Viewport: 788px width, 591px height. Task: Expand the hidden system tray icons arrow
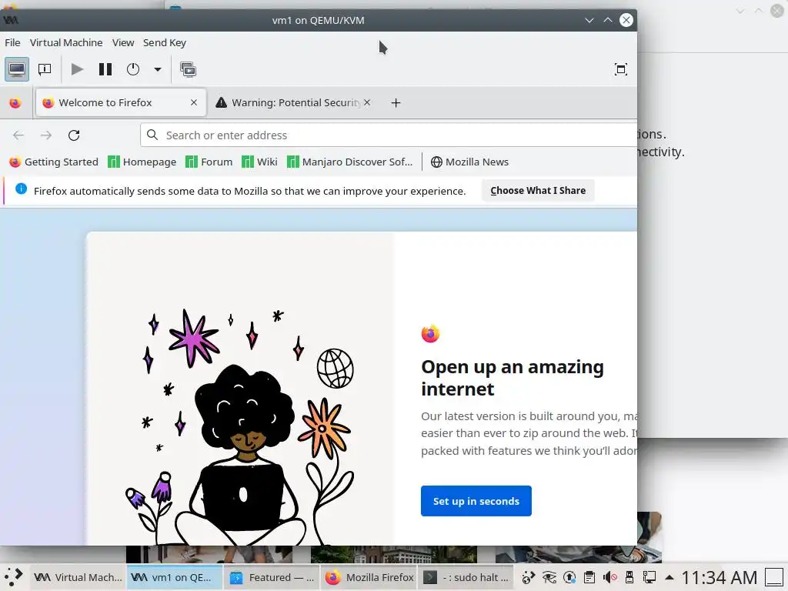[x=669, y=578]
